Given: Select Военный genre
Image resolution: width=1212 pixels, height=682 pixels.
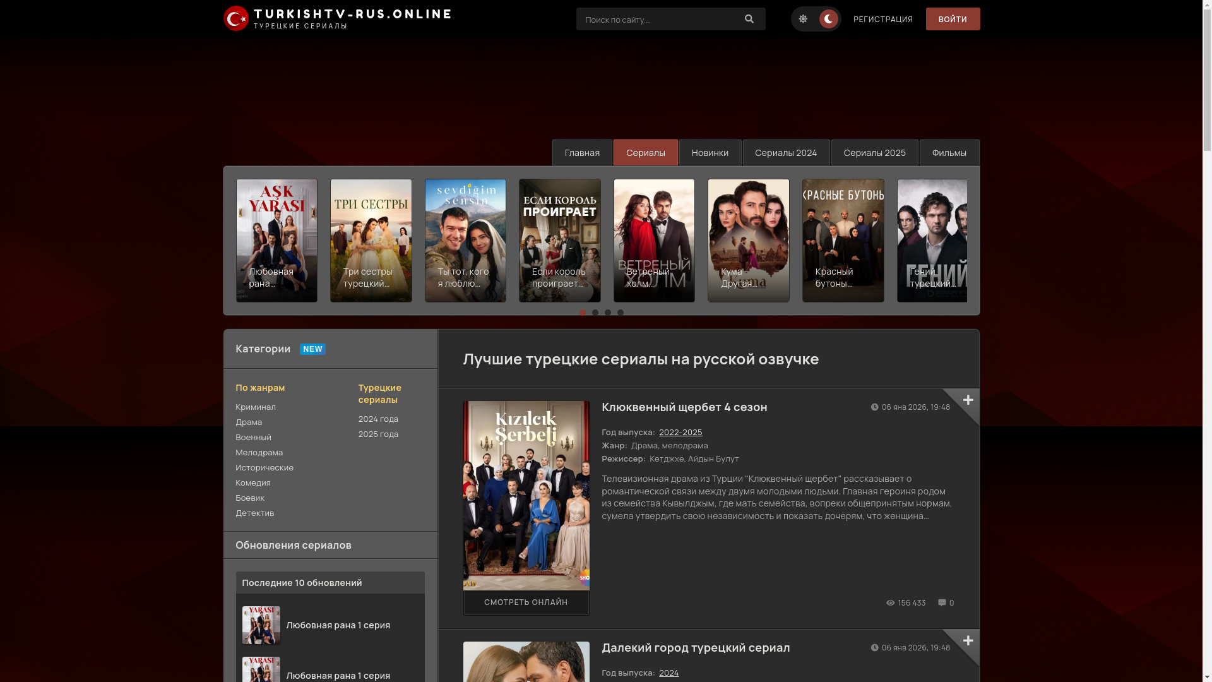Looking at the screenshot, I should pyautogui.click(x=253, y=438).
